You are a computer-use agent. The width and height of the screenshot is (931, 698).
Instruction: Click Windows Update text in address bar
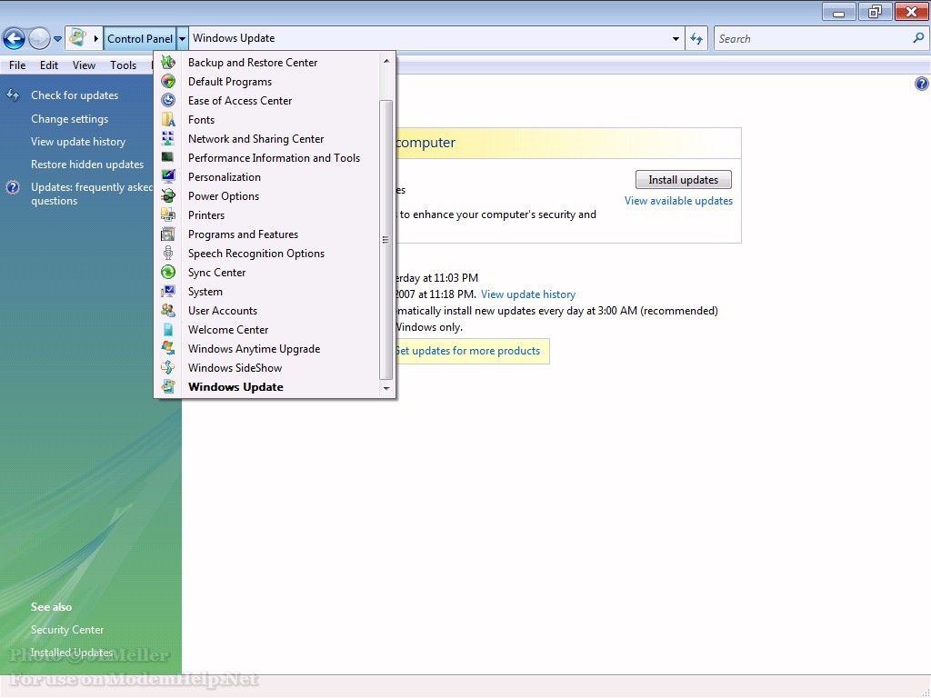234,38
